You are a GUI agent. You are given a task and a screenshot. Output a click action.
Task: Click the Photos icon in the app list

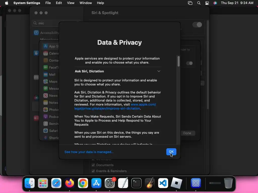(45, 110)
